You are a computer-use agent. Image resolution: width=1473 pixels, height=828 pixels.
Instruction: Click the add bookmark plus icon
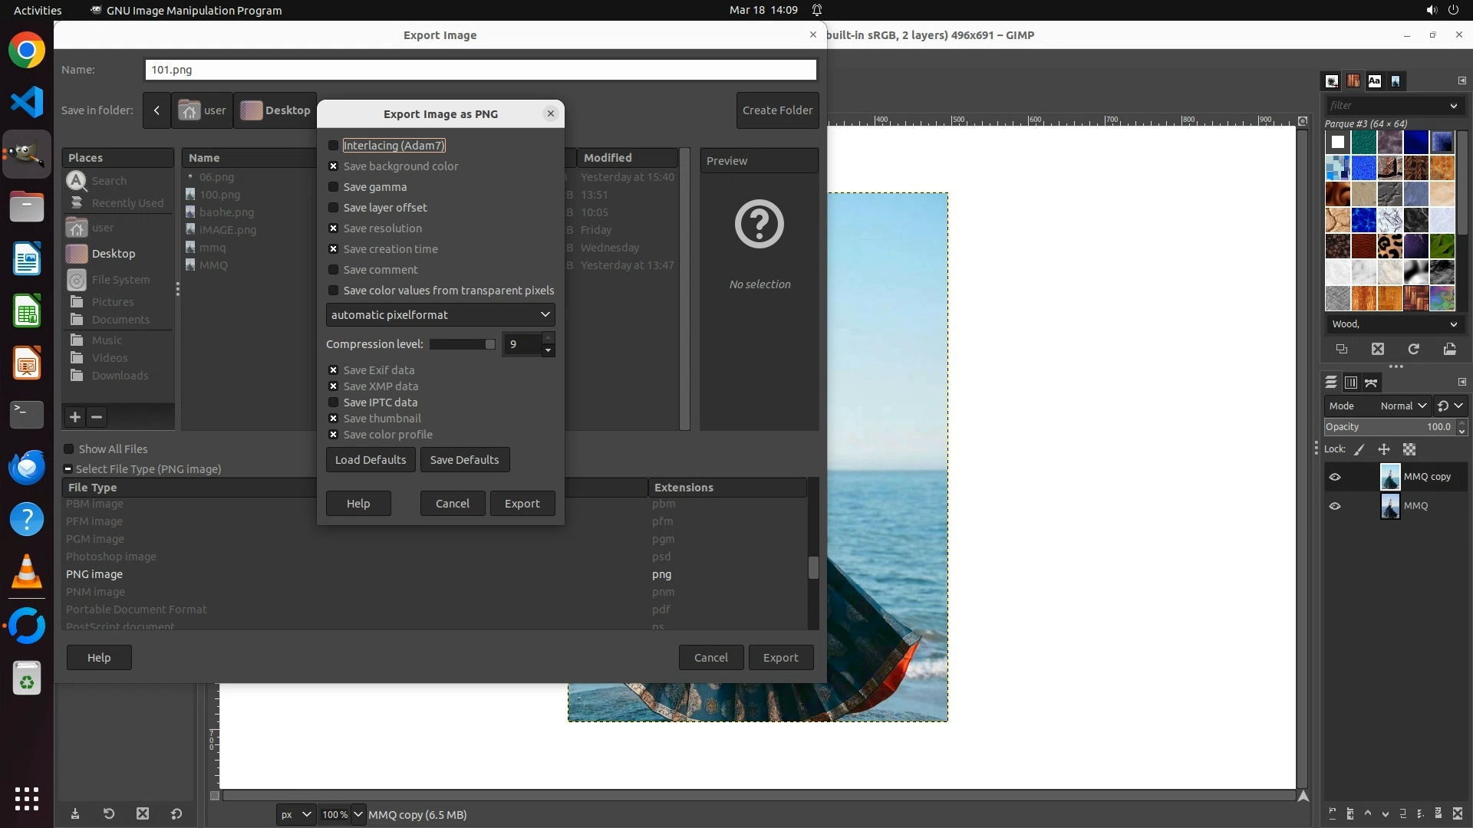[74, 417]
